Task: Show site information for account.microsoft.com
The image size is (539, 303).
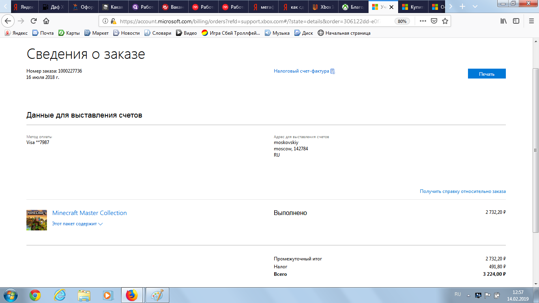Action: 105,21
